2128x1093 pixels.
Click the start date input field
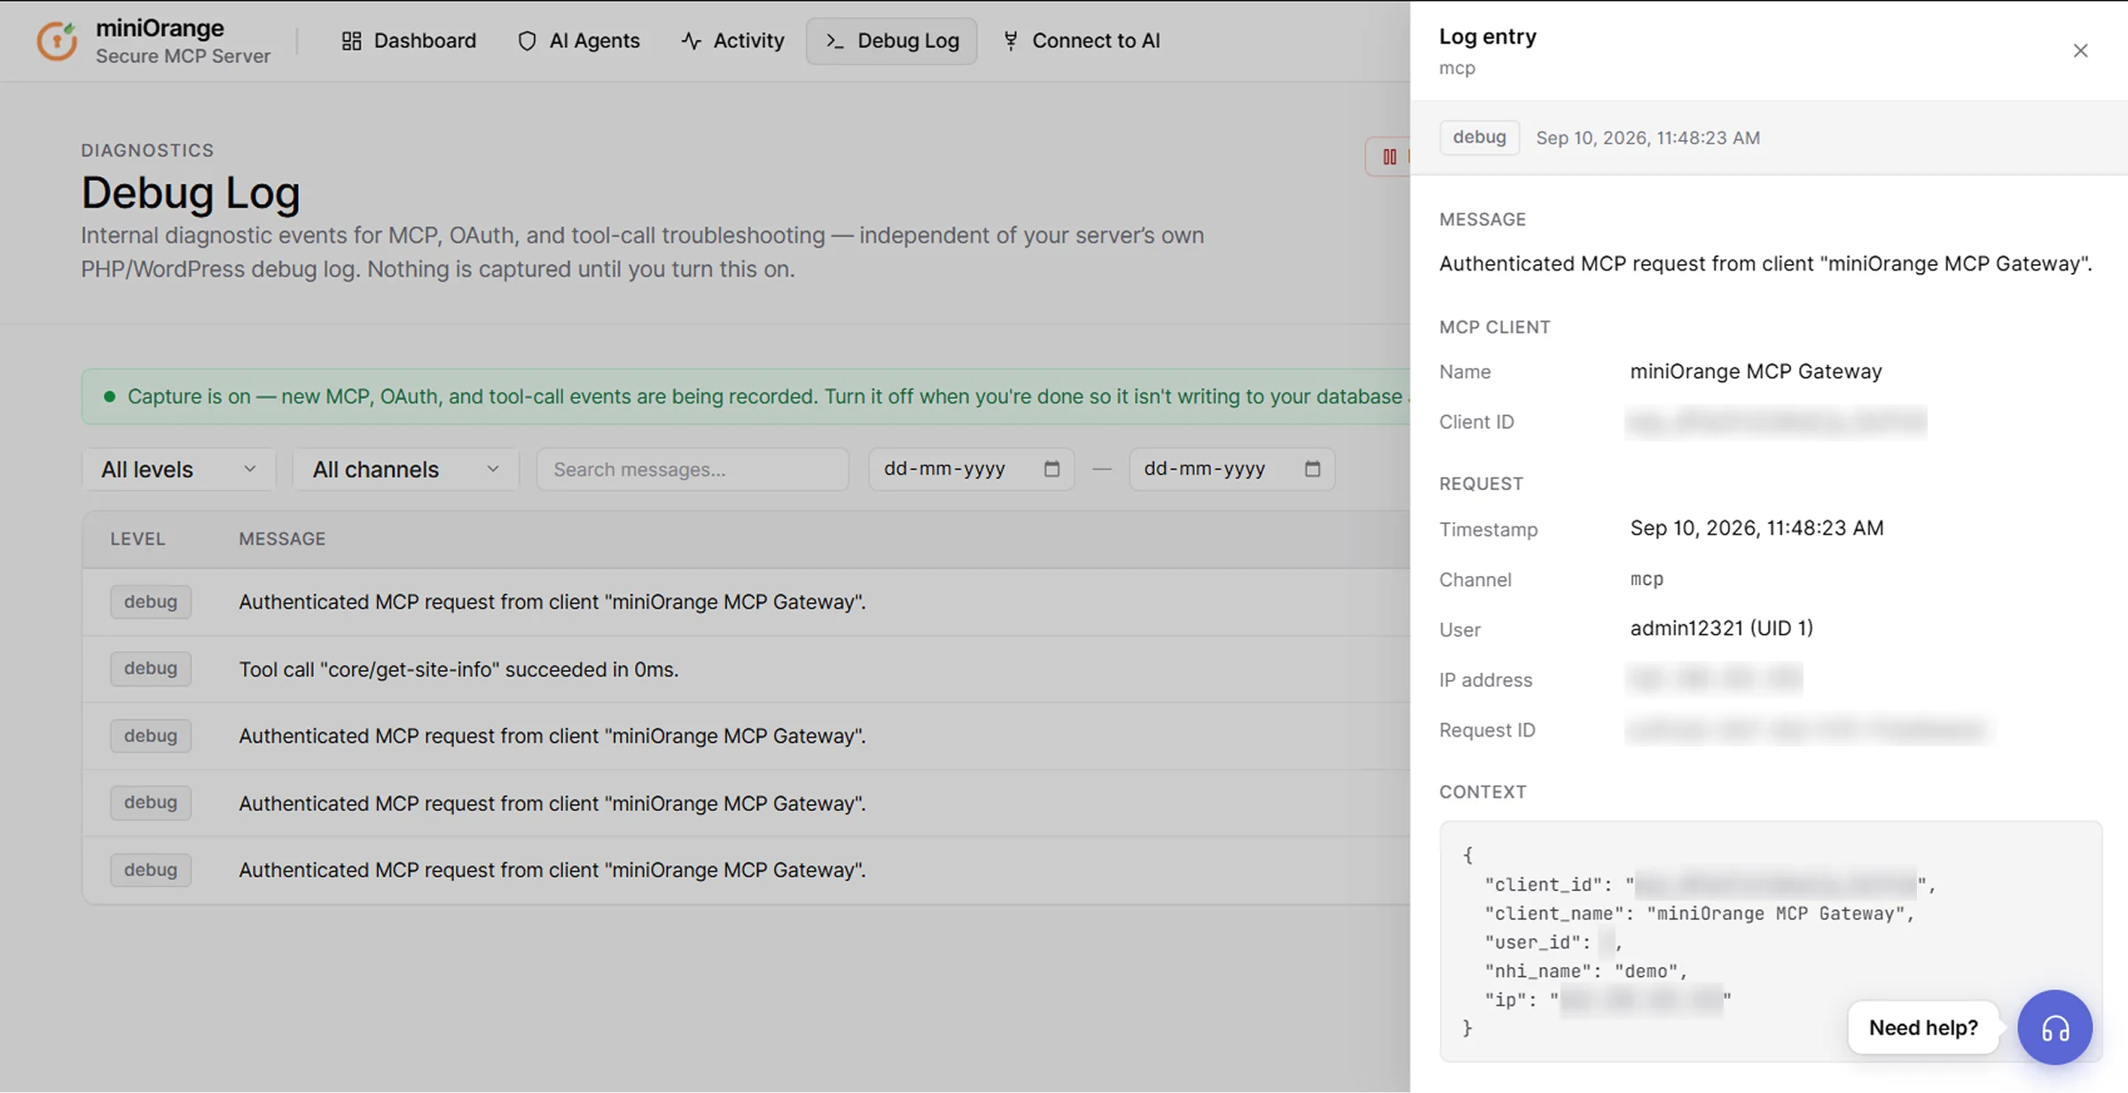point(971,469)
